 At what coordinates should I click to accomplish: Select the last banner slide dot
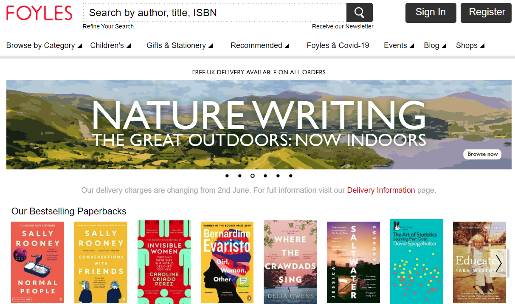pos(291,176)
